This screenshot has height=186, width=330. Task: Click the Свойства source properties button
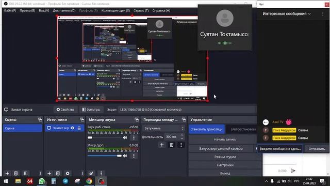click(65, 110)
